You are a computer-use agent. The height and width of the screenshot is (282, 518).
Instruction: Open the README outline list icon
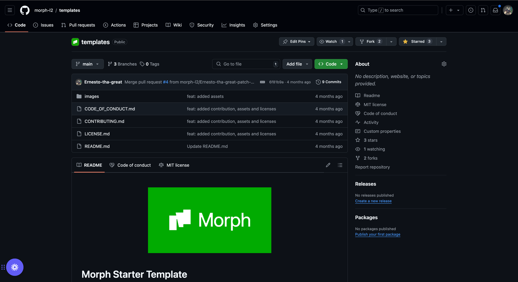340,165
